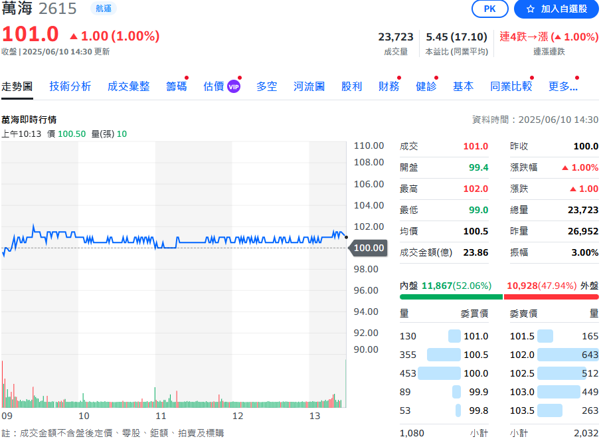
Task: Select the 基本 tab
Action: point(463,86)
